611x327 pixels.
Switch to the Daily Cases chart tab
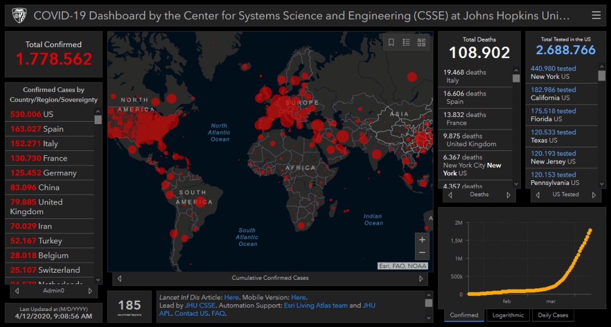click(x=552, y=315)
